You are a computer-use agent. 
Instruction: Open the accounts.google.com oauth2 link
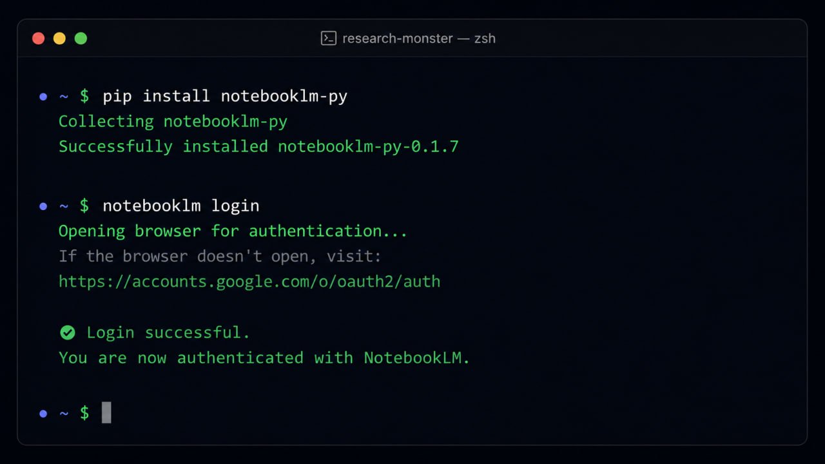point(249,282)
